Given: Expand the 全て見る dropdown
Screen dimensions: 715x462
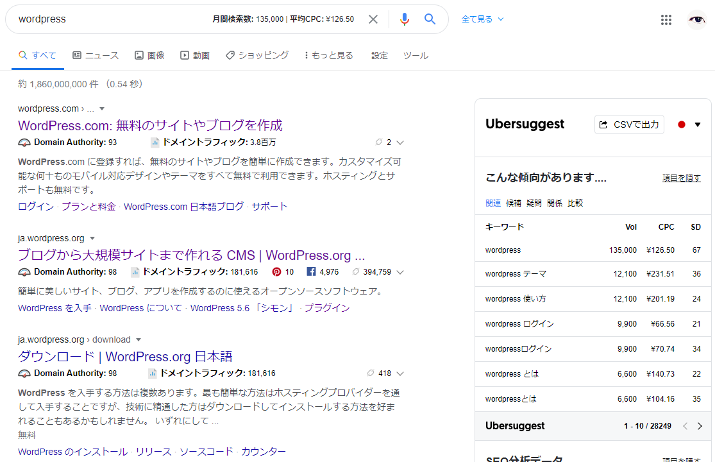Looking at the screenshot, I should pos(482,19).
